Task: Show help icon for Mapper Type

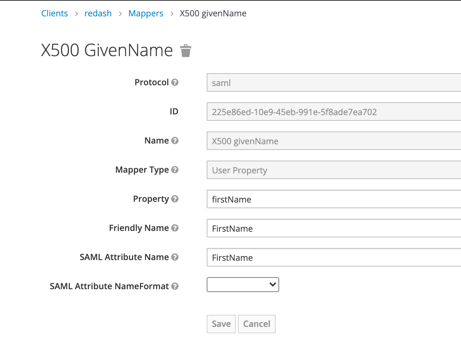Action: [175, 169]
